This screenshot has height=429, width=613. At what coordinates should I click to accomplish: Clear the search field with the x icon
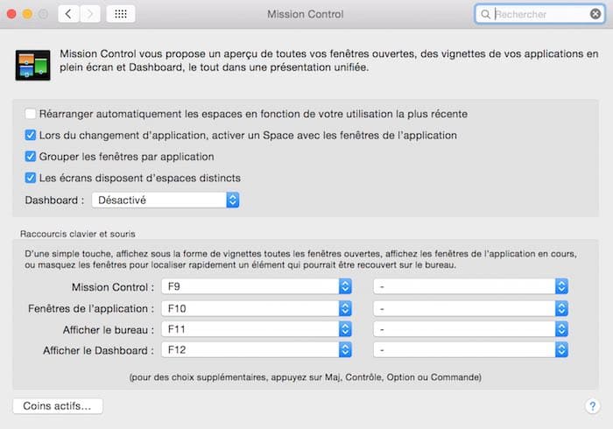tap(595, 14)
